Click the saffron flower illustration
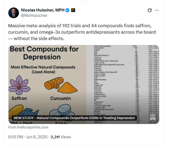 coord(19,85)
